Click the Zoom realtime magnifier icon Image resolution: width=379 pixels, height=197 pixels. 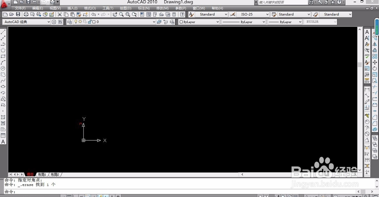pyautogui.click(x=121, y=14)
